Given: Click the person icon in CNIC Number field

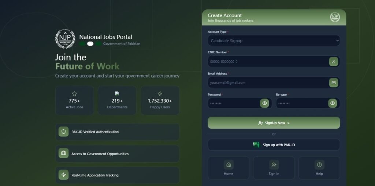Looking at the screenshot, I should 333,62.
